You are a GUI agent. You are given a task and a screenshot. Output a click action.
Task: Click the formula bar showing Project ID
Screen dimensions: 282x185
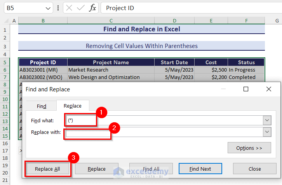point(191,8)
